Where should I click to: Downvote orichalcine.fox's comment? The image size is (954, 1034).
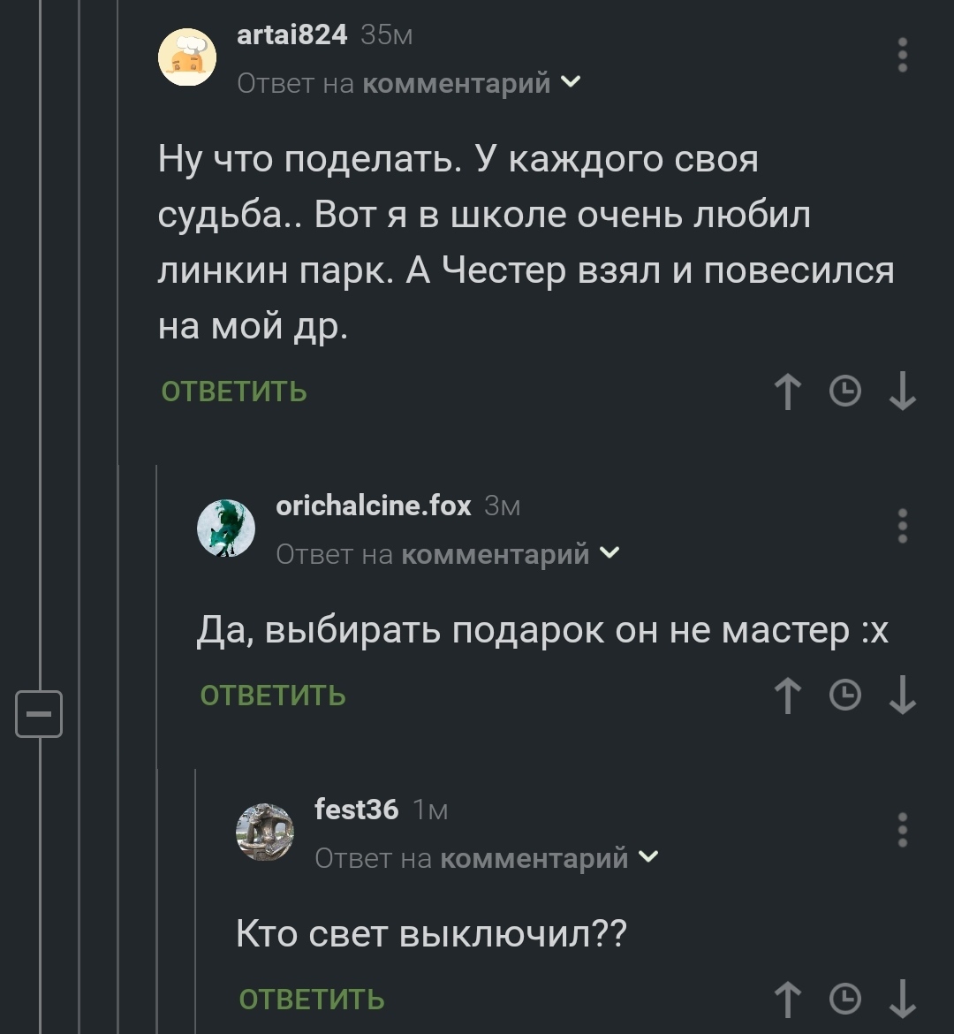click(x=902, y=695)
